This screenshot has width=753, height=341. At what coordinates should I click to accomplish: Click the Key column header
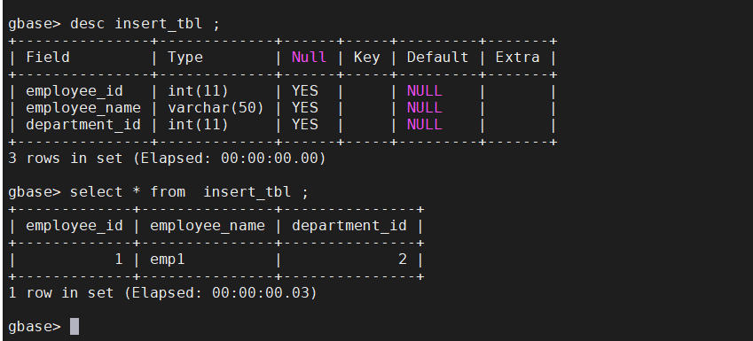click(367, 58)
